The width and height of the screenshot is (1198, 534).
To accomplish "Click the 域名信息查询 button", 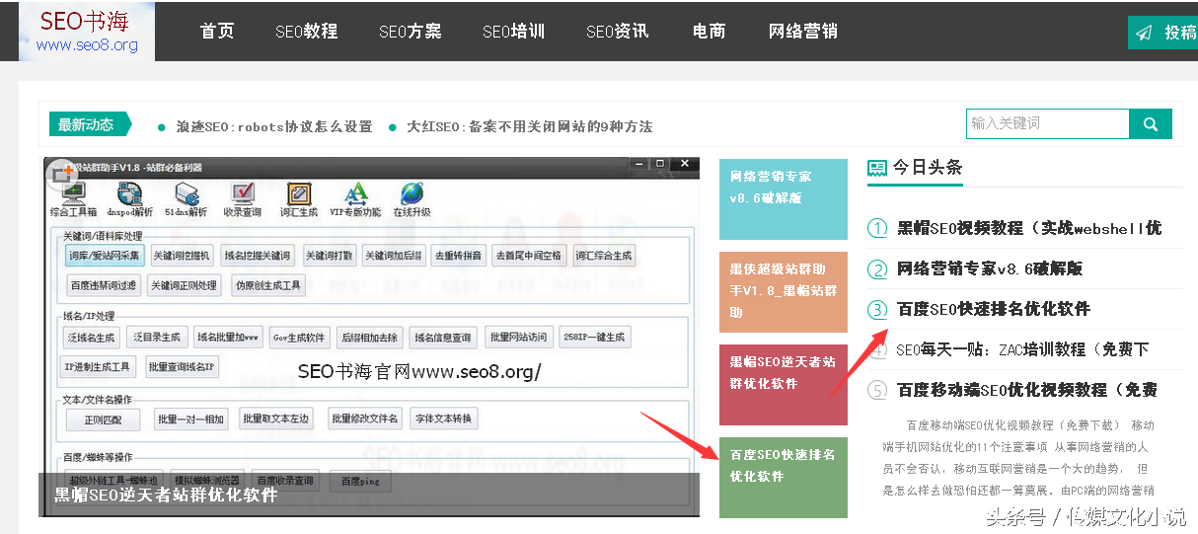I will 443,338.
